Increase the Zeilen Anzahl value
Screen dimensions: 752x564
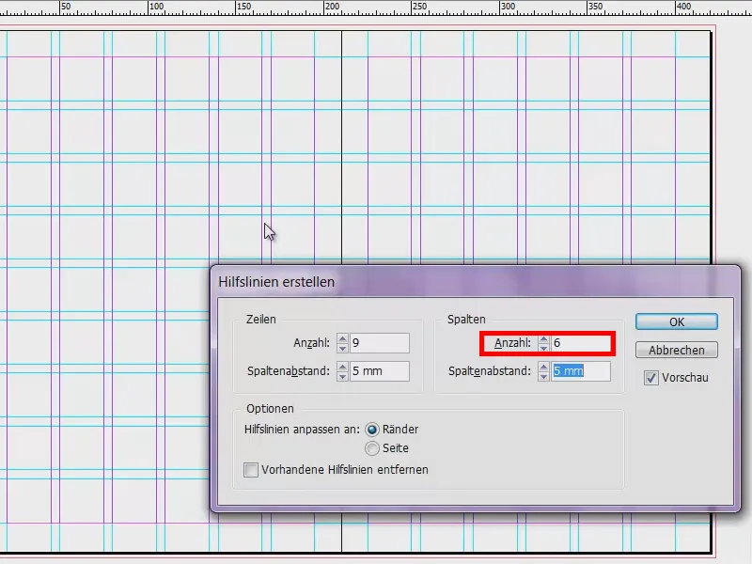coord(342,338)
